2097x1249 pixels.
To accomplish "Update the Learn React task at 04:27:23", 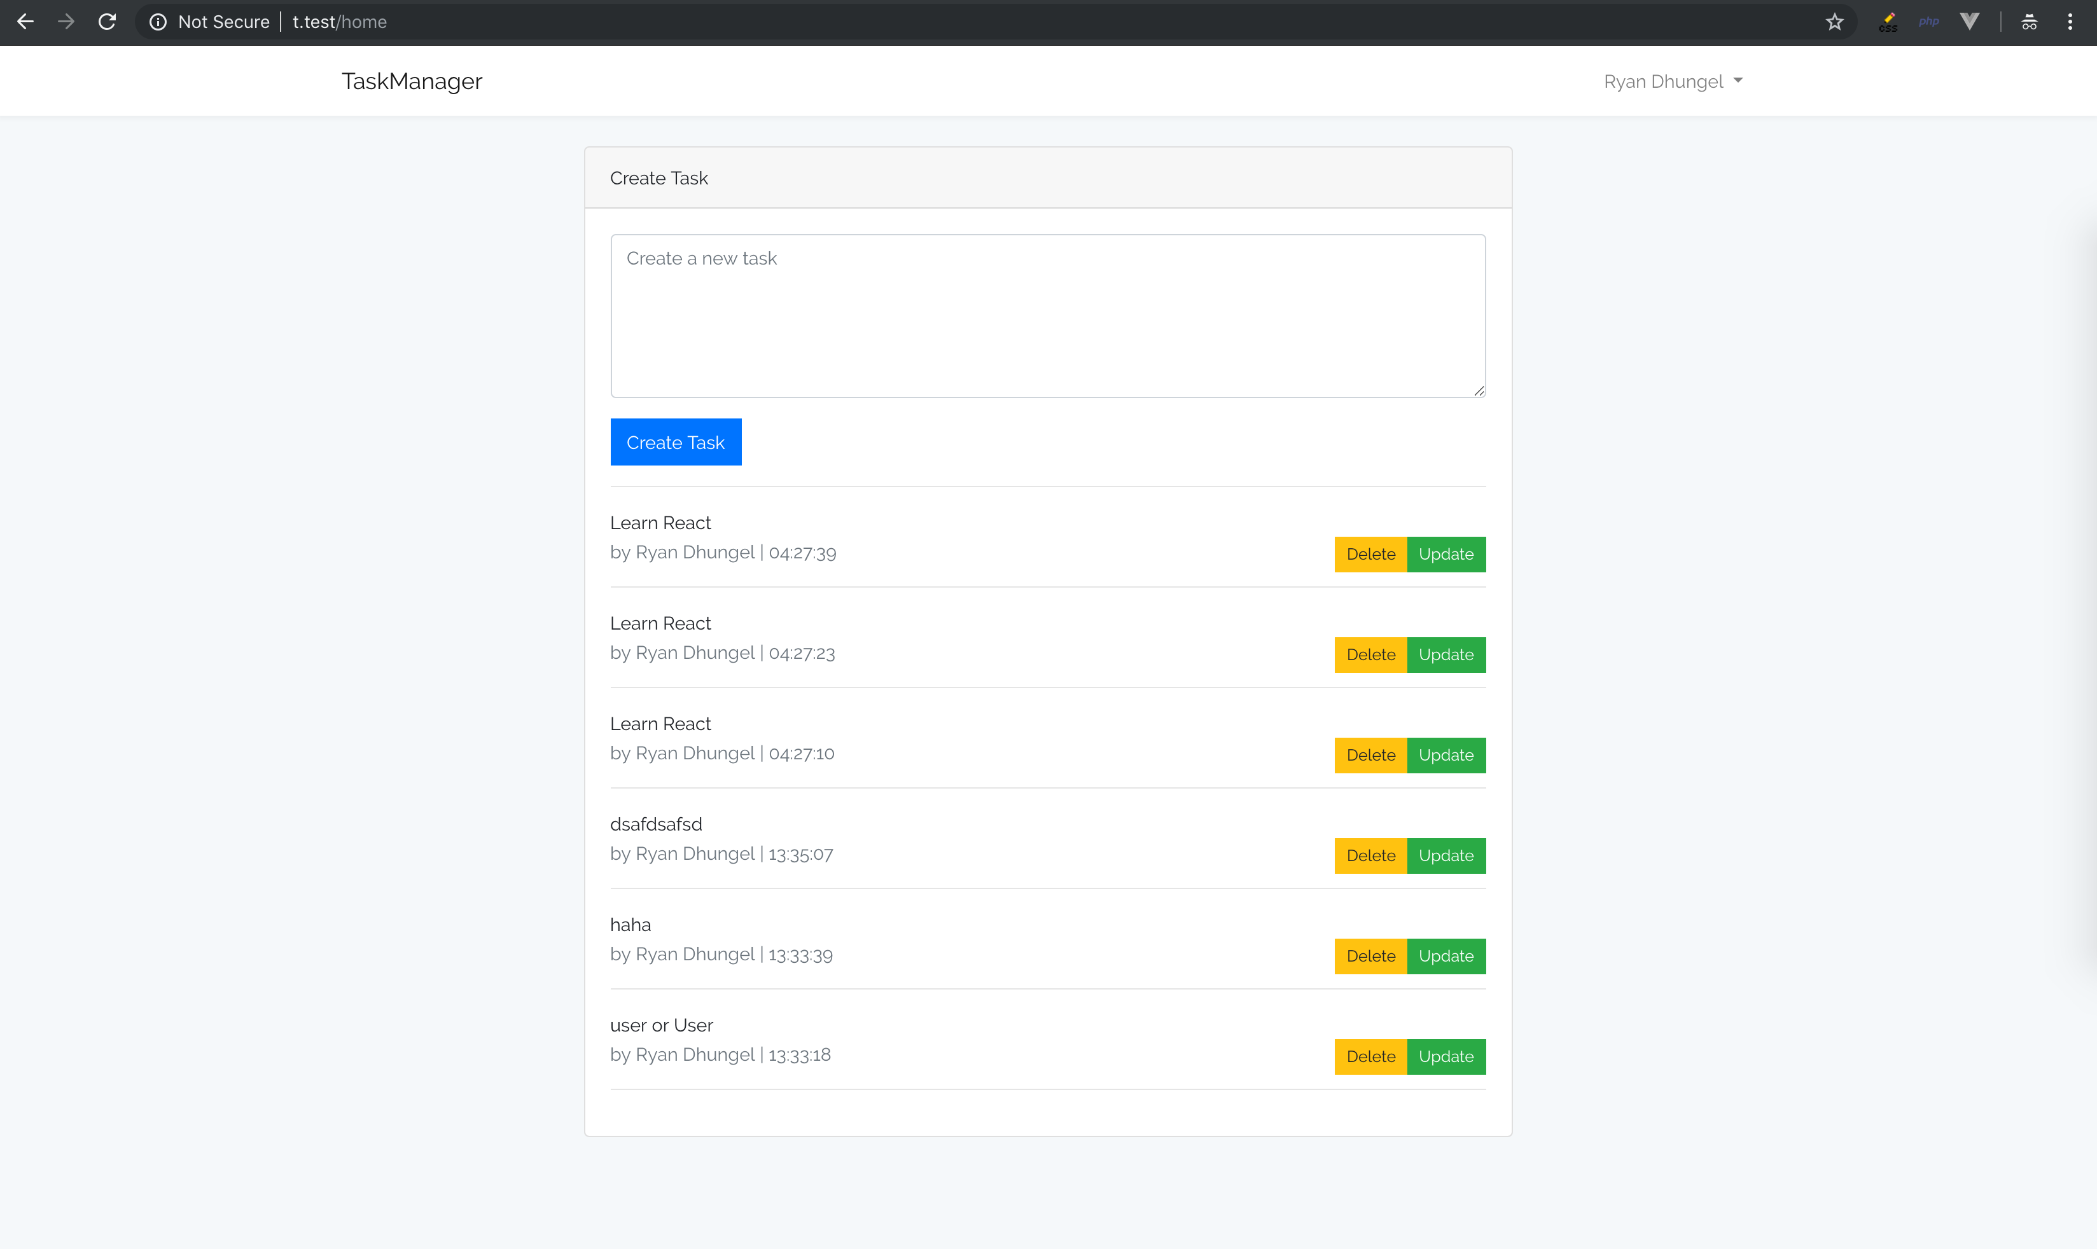I will point(1446,655).
